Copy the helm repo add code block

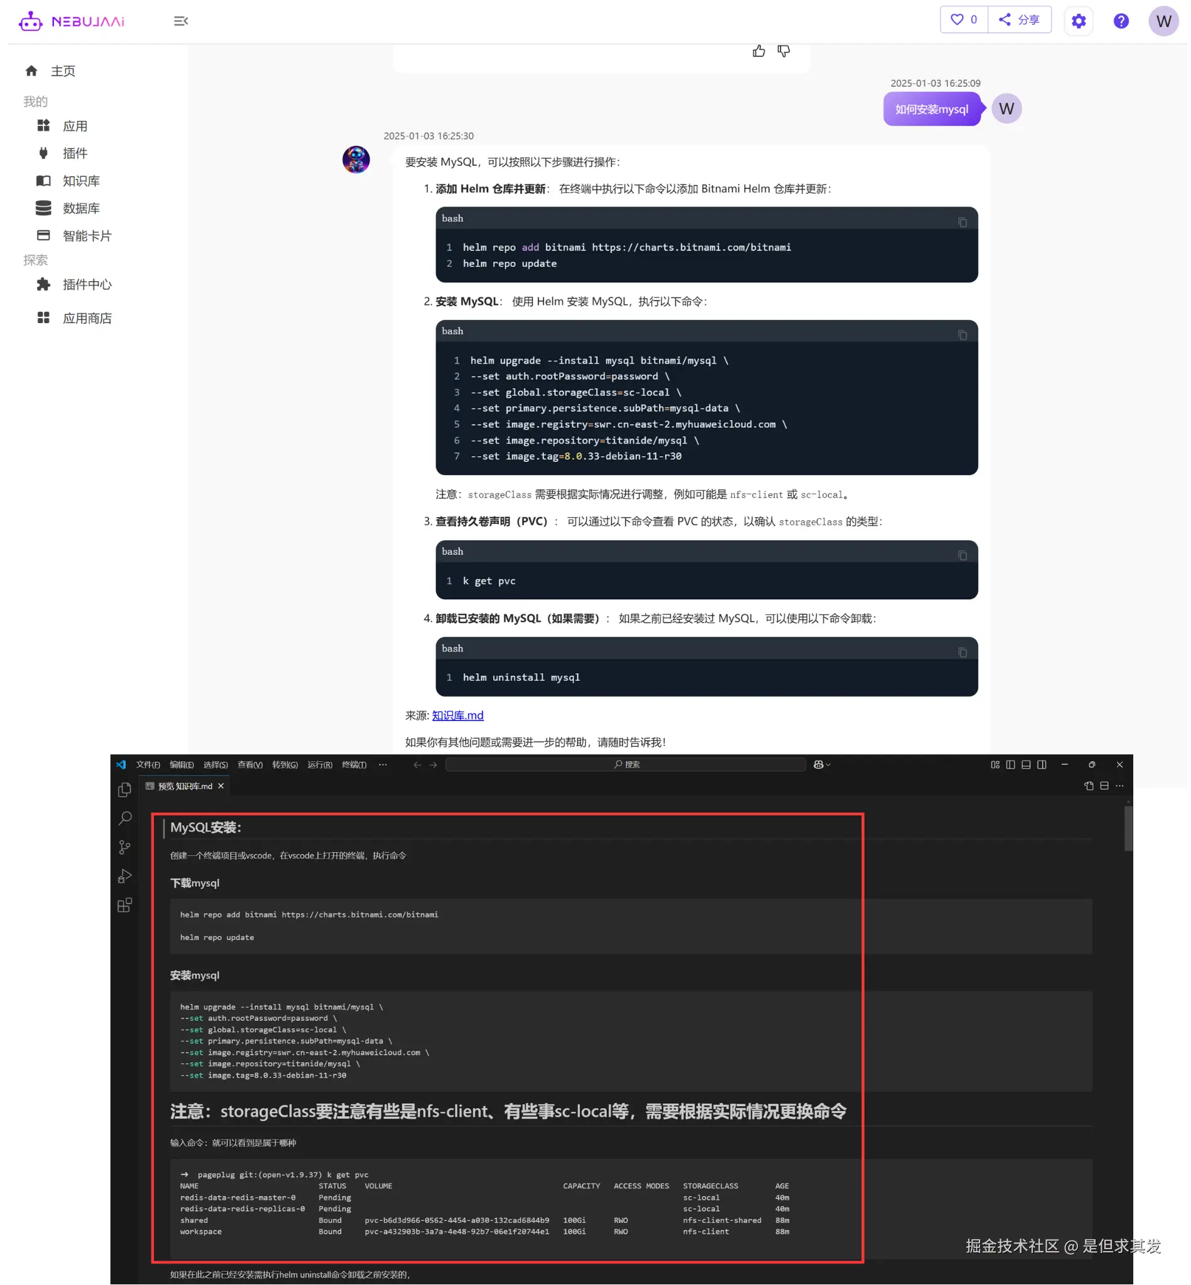pyautogui.click(x=962, y=221)
